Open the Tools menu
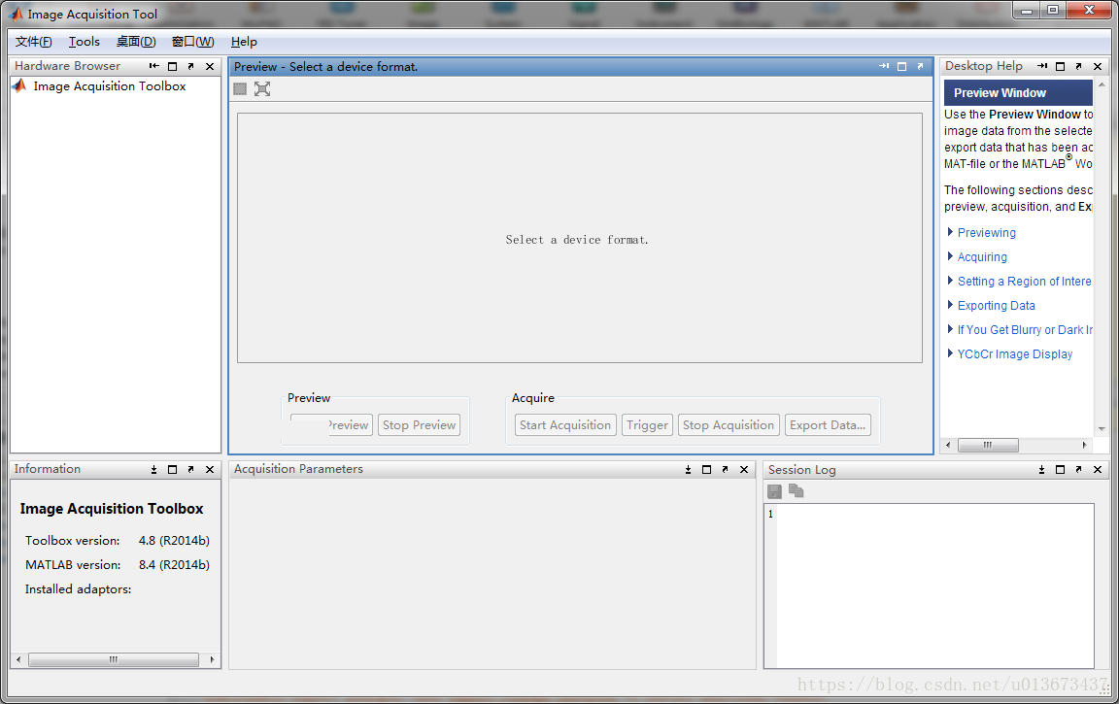The image size is (1119, 704). pos(85,42)
